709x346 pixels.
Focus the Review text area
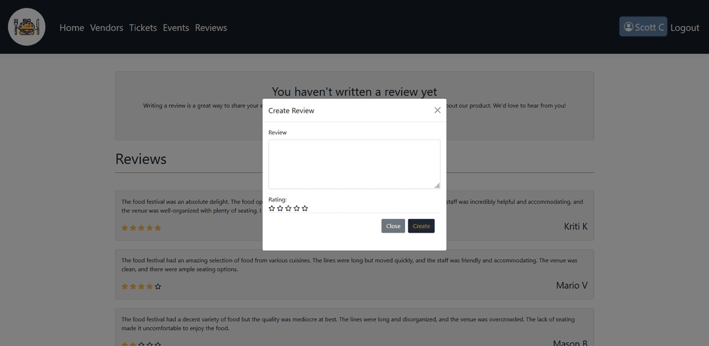tap(354, 164)
